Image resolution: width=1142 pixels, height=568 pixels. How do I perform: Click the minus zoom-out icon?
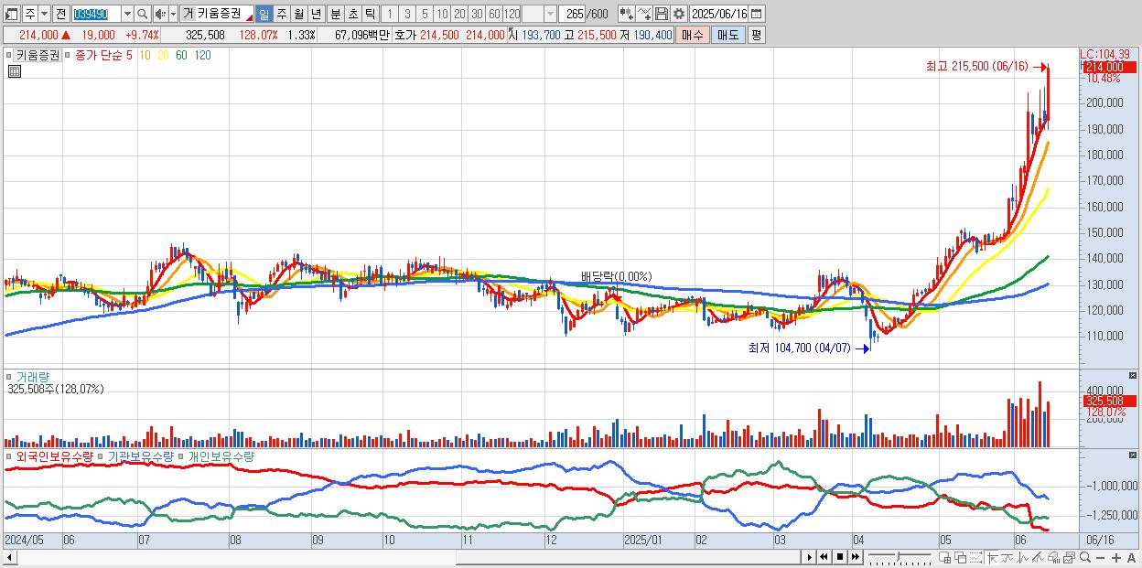1100,558
